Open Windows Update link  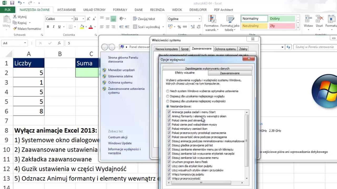[x=120, y=143]
